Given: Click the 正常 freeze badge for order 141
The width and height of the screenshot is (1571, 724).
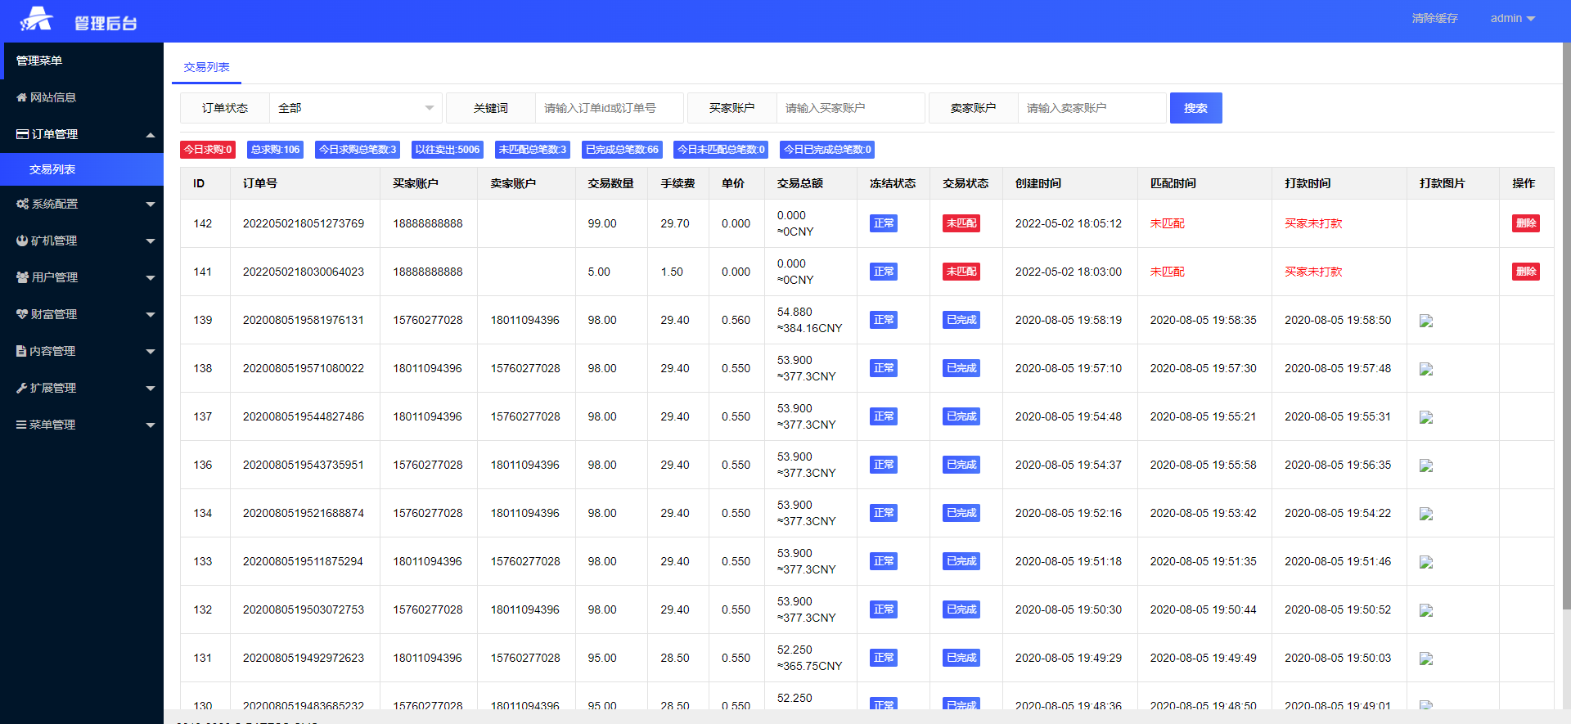Looking at the screenshot, I should (884, 272).
